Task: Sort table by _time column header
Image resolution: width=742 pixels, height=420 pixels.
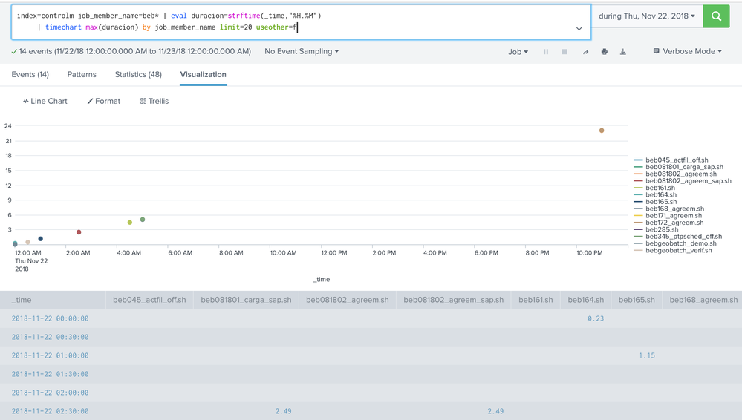Action: click(22, 300)
